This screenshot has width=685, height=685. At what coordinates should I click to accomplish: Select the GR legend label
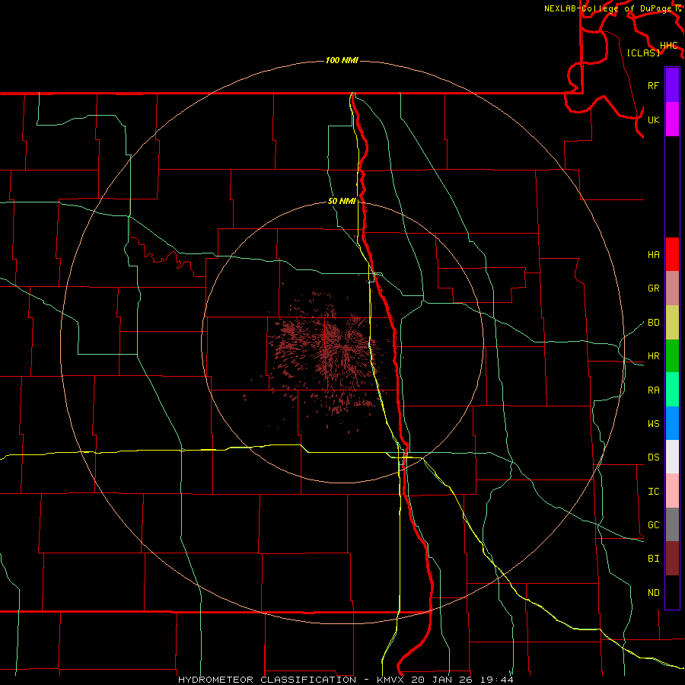click(x=653, y=288)
